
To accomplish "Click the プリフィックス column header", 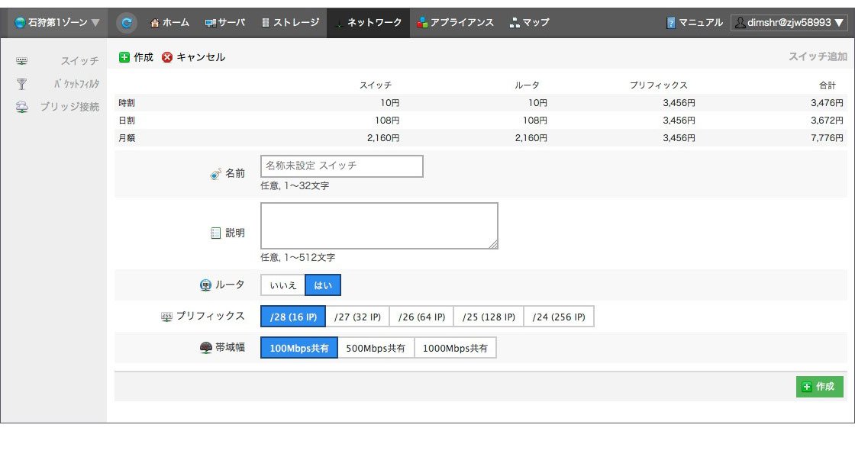I will tap(658, 85).
